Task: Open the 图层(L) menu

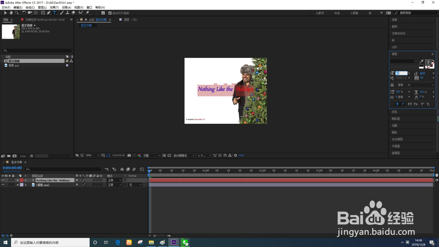Action: click(42, 7)
